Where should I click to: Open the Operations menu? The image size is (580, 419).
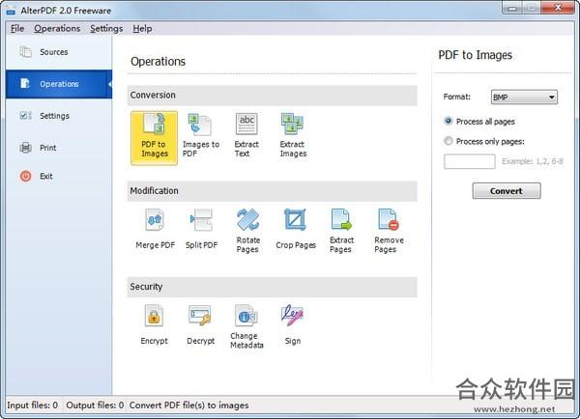(57, 28)
